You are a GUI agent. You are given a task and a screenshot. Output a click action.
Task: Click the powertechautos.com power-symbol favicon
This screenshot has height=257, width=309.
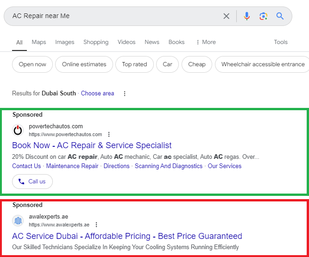pos(18,130)
